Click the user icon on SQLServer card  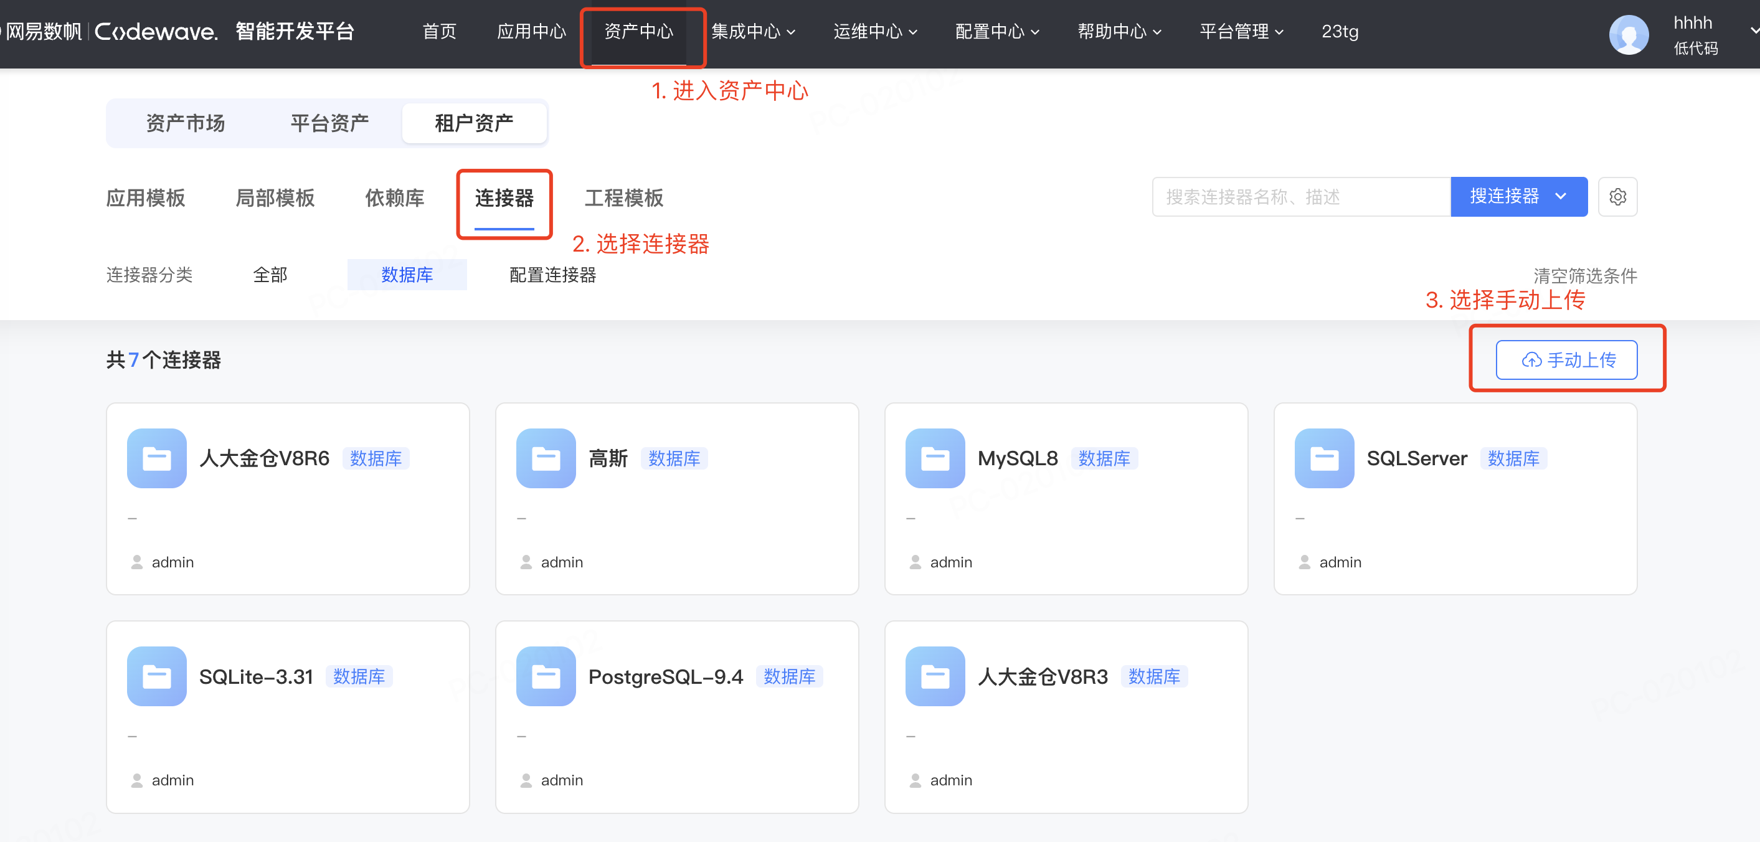(1304, 562)
